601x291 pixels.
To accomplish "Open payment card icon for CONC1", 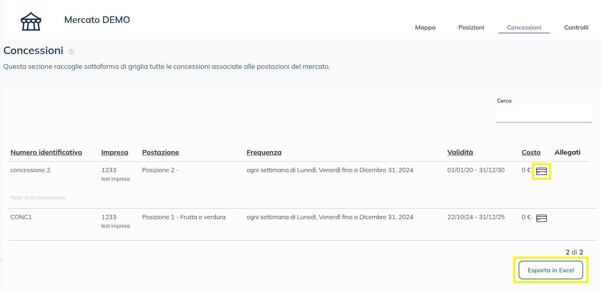I will [542, 218].
